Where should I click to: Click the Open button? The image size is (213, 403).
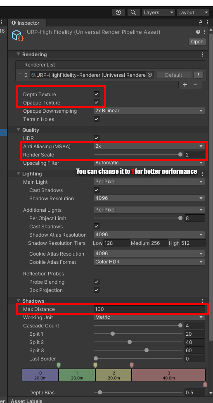[197, 42]
